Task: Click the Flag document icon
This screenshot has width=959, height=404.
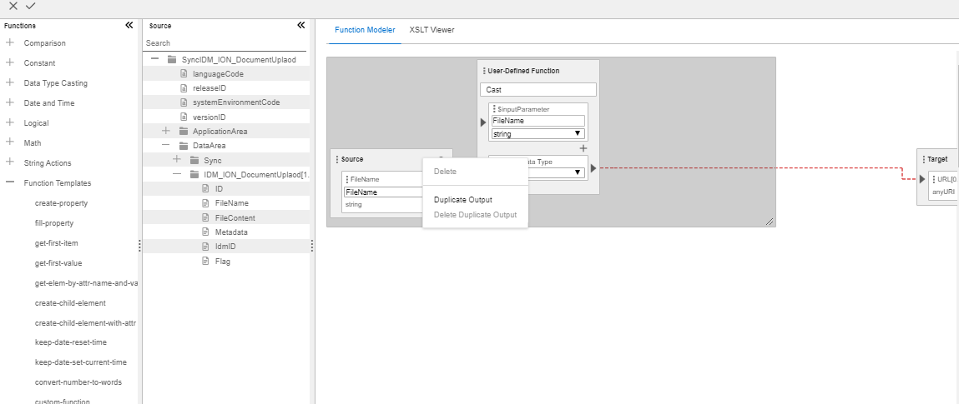Action: [x=205, y=262]
